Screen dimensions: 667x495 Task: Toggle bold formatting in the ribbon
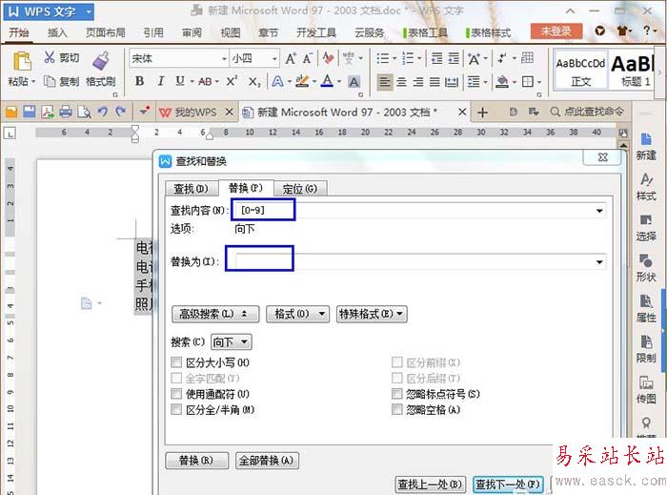(140, 81)
